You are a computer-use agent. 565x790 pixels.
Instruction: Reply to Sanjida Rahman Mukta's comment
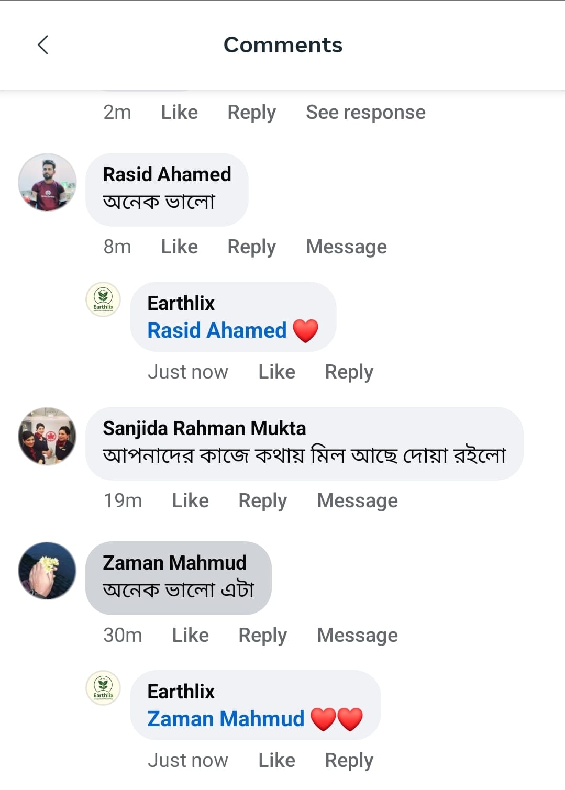(262, 500)
